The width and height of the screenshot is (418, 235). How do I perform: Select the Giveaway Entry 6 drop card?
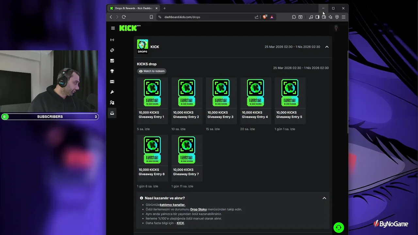(x=153, y=158)
